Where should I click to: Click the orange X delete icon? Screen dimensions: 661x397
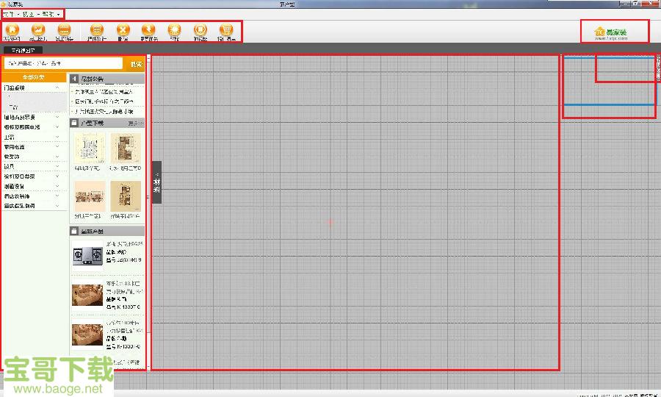point(123,30)
